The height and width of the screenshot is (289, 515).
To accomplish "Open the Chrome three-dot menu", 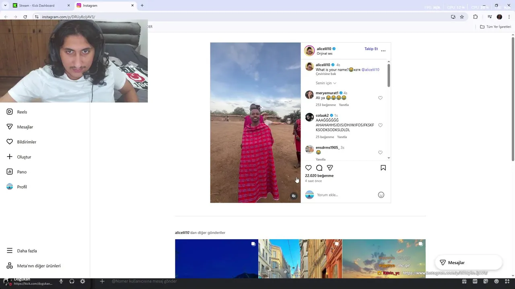I will pyautogui.click(x=509, y=17).
